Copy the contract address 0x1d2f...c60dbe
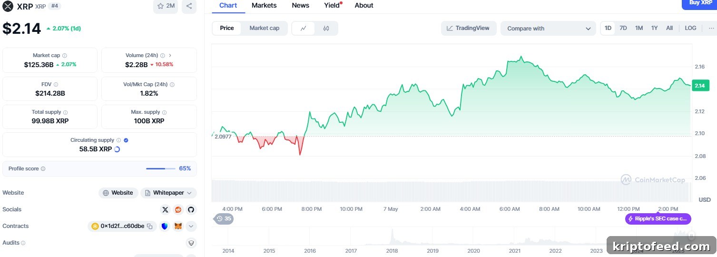717x257 pixels. point(149,226)
